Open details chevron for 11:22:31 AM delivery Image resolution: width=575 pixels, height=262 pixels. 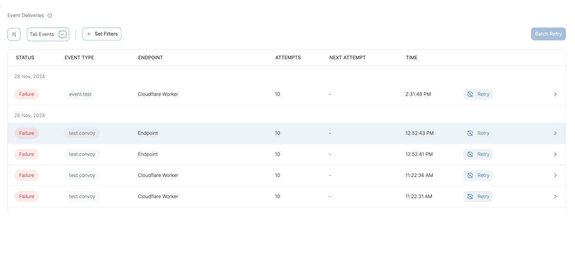(555, 197)
